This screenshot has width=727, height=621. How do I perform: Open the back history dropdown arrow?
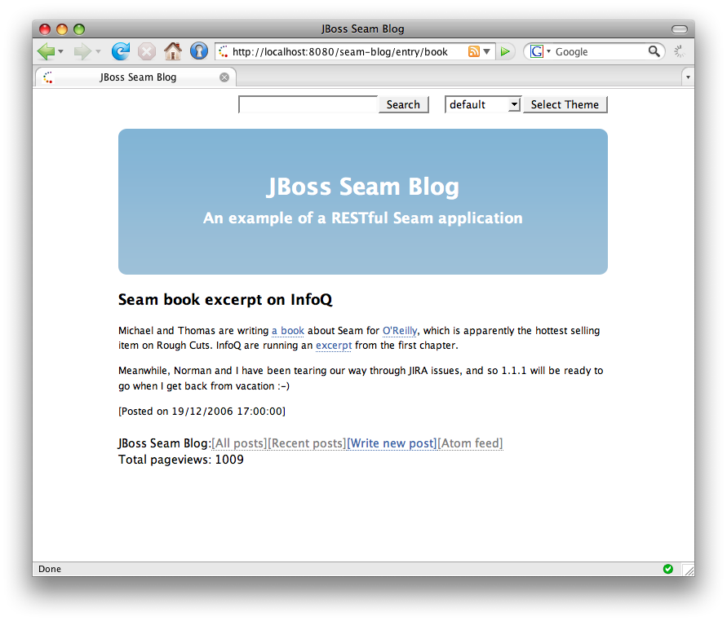tap(61, 52)
